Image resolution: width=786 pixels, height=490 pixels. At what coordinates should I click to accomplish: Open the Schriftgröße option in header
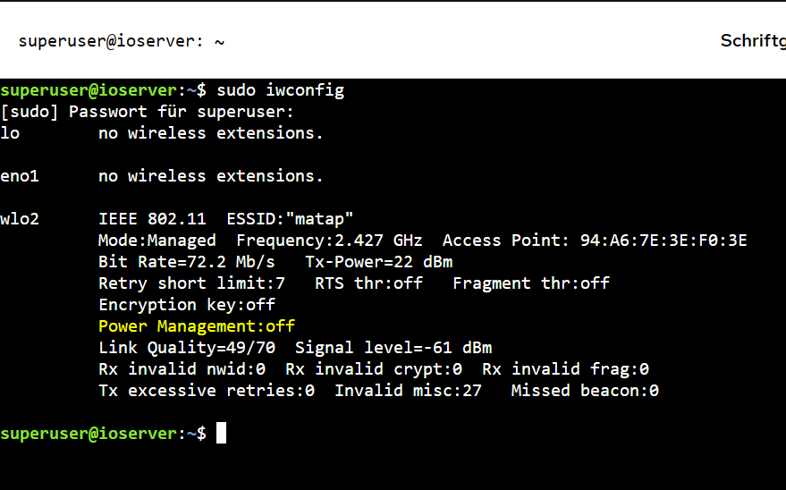tap(752, 41)
